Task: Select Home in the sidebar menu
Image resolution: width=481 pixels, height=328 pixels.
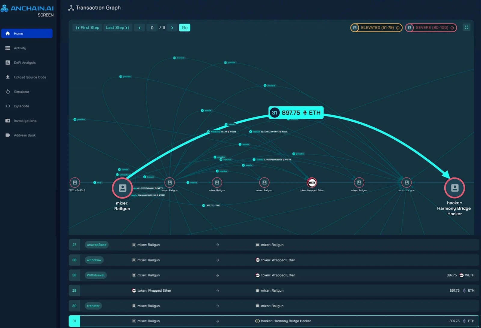Action: [x=19, y=33]
